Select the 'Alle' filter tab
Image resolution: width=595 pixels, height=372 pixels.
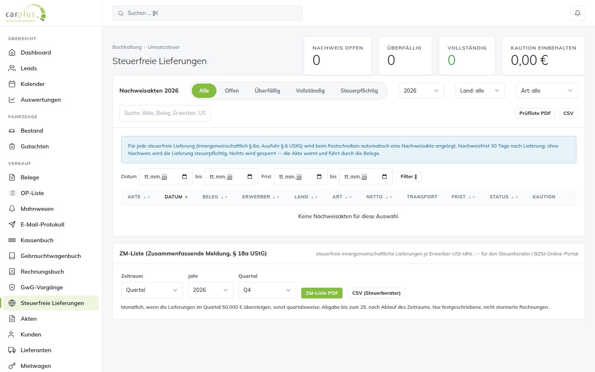[204, 91]
